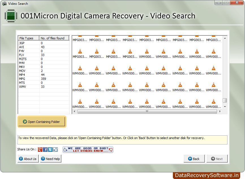Click the horizontal scrollbar left arrow
Viewport: 245px width, 179px height.
(x=74, y=111)
